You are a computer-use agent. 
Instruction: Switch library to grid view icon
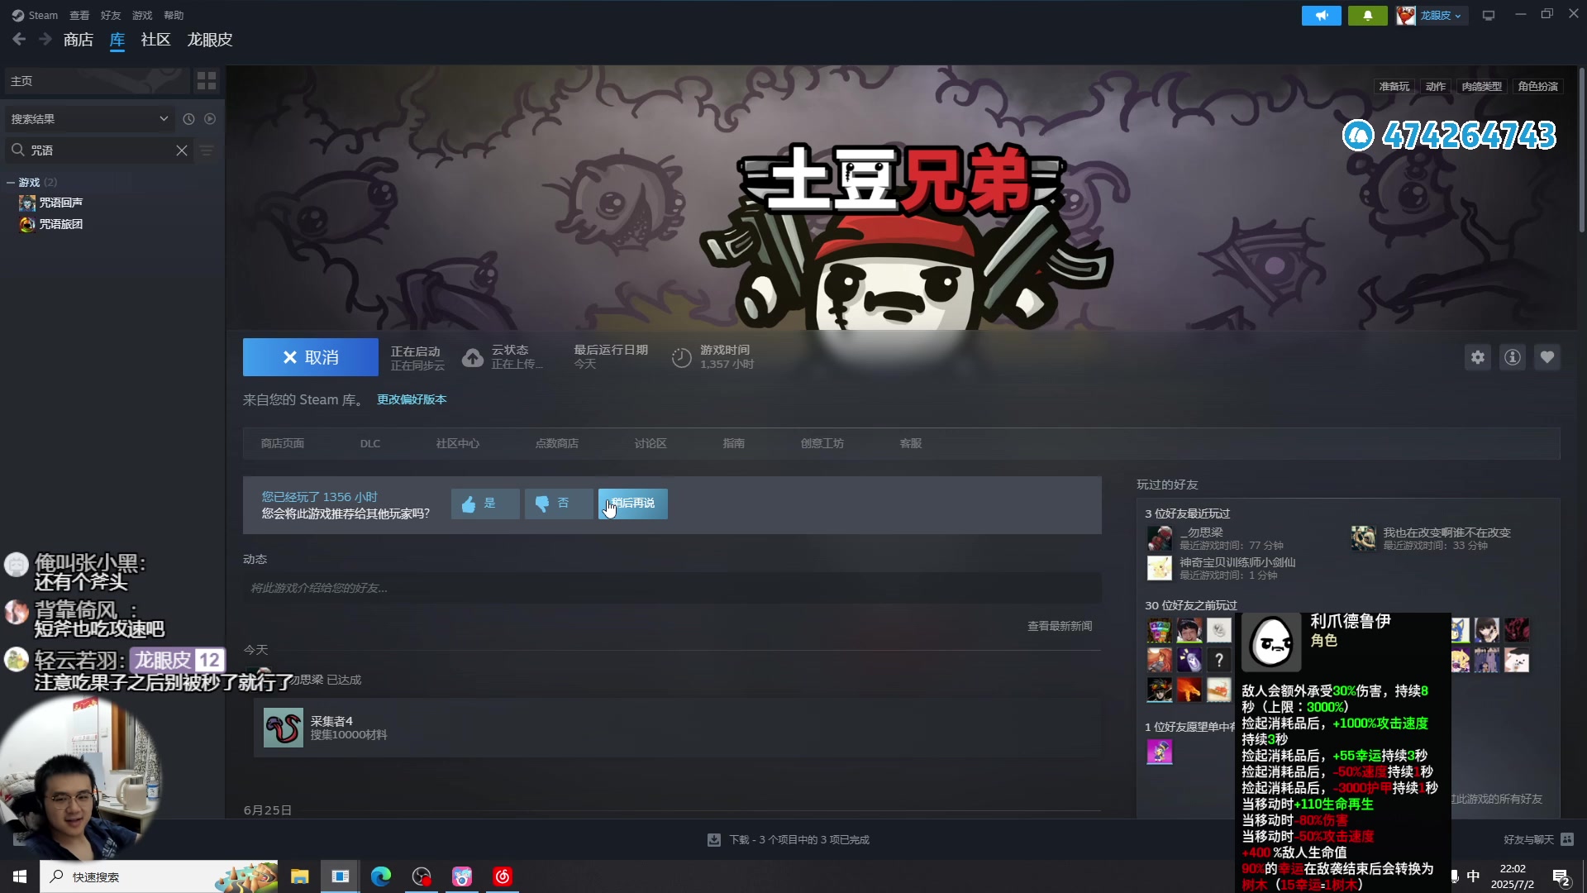207,81
